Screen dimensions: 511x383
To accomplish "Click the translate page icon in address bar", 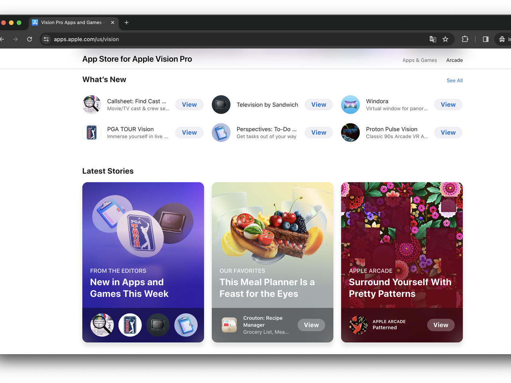I will pos(433,39).
